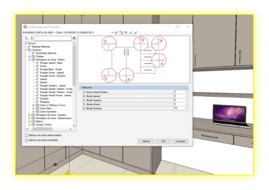The width and height of the screenshot is (269, 190).
Task: Expand the Montagem da Caixa - Superior node
Action: [29, 115]
